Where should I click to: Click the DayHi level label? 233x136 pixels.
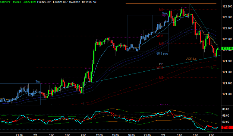click(164, 15)
